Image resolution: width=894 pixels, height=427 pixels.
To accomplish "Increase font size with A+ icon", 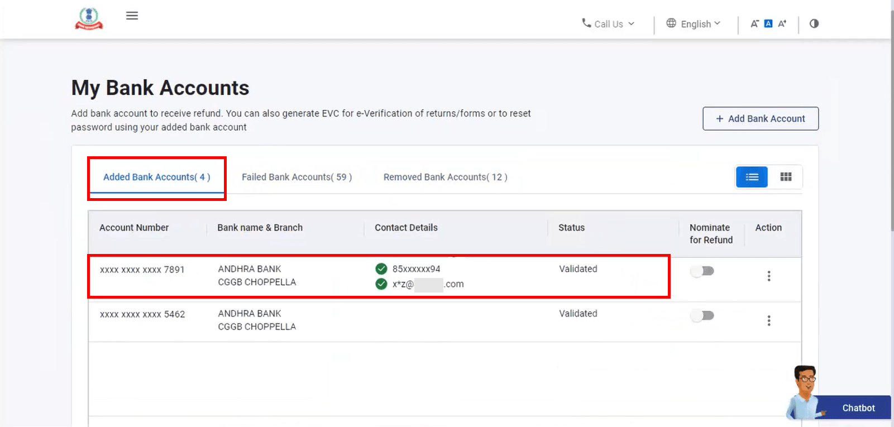I will coord(782,23).
